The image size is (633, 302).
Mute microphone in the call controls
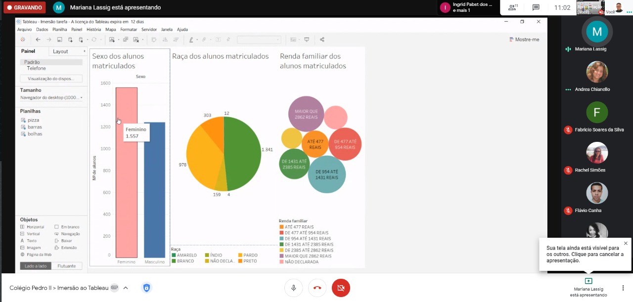pos(294,288)
